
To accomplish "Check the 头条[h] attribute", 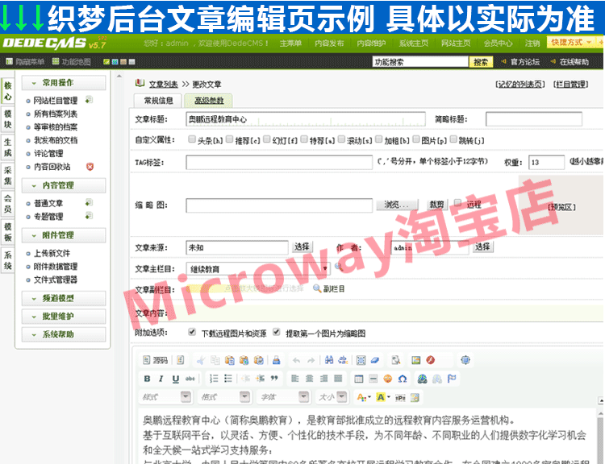I will point(191,139).
